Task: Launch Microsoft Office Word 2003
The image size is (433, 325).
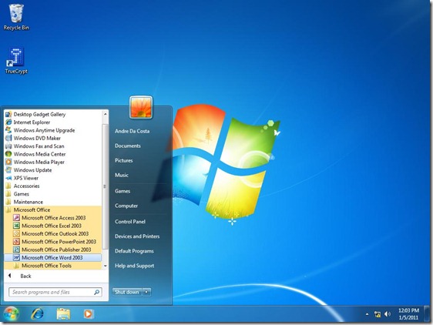Action: point(52,258)
